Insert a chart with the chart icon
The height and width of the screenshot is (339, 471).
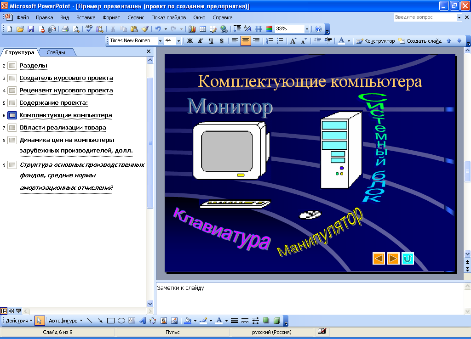coord(192,29)
